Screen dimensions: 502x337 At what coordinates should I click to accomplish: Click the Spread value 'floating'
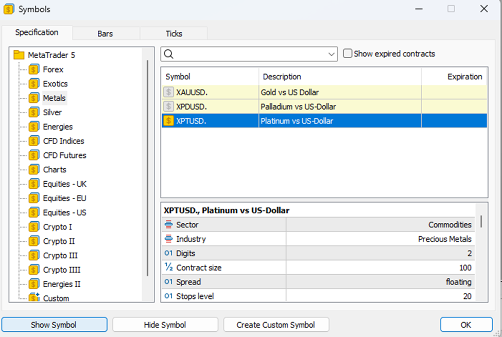coord(459,282)
